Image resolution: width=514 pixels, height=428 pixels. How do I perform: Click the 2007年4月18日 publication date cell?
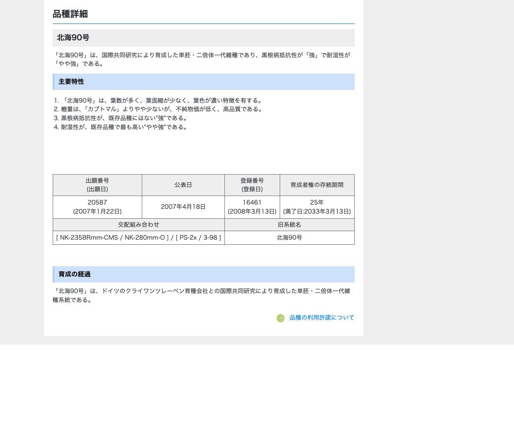(183, 207)
